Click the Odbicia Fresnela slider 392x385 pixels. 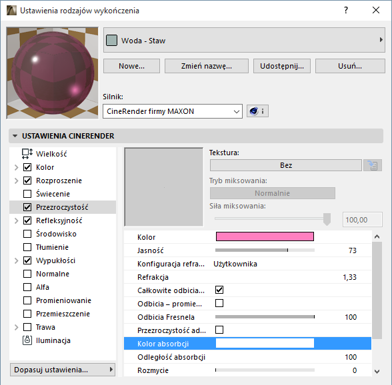tap(265, 317)
